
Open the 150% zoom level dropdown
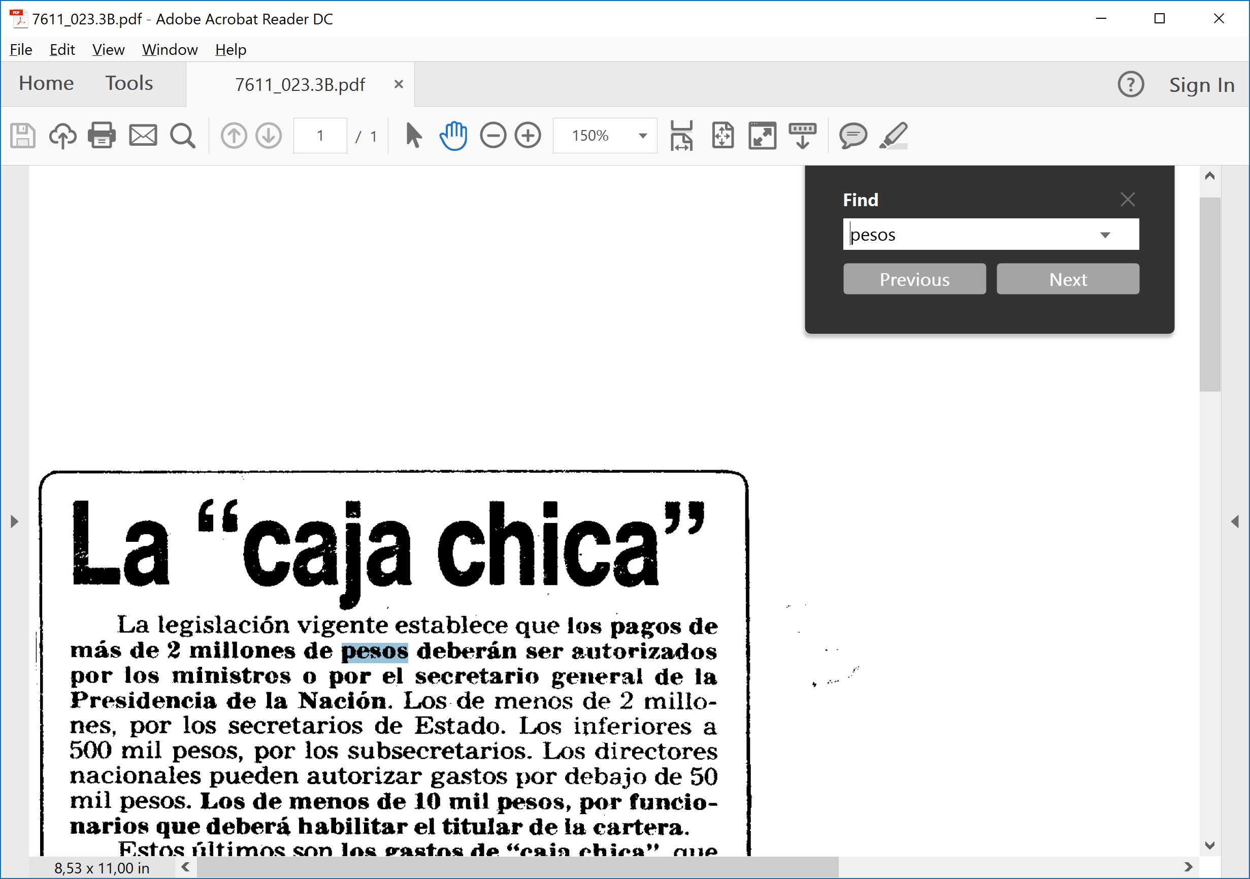click(642, 135)
